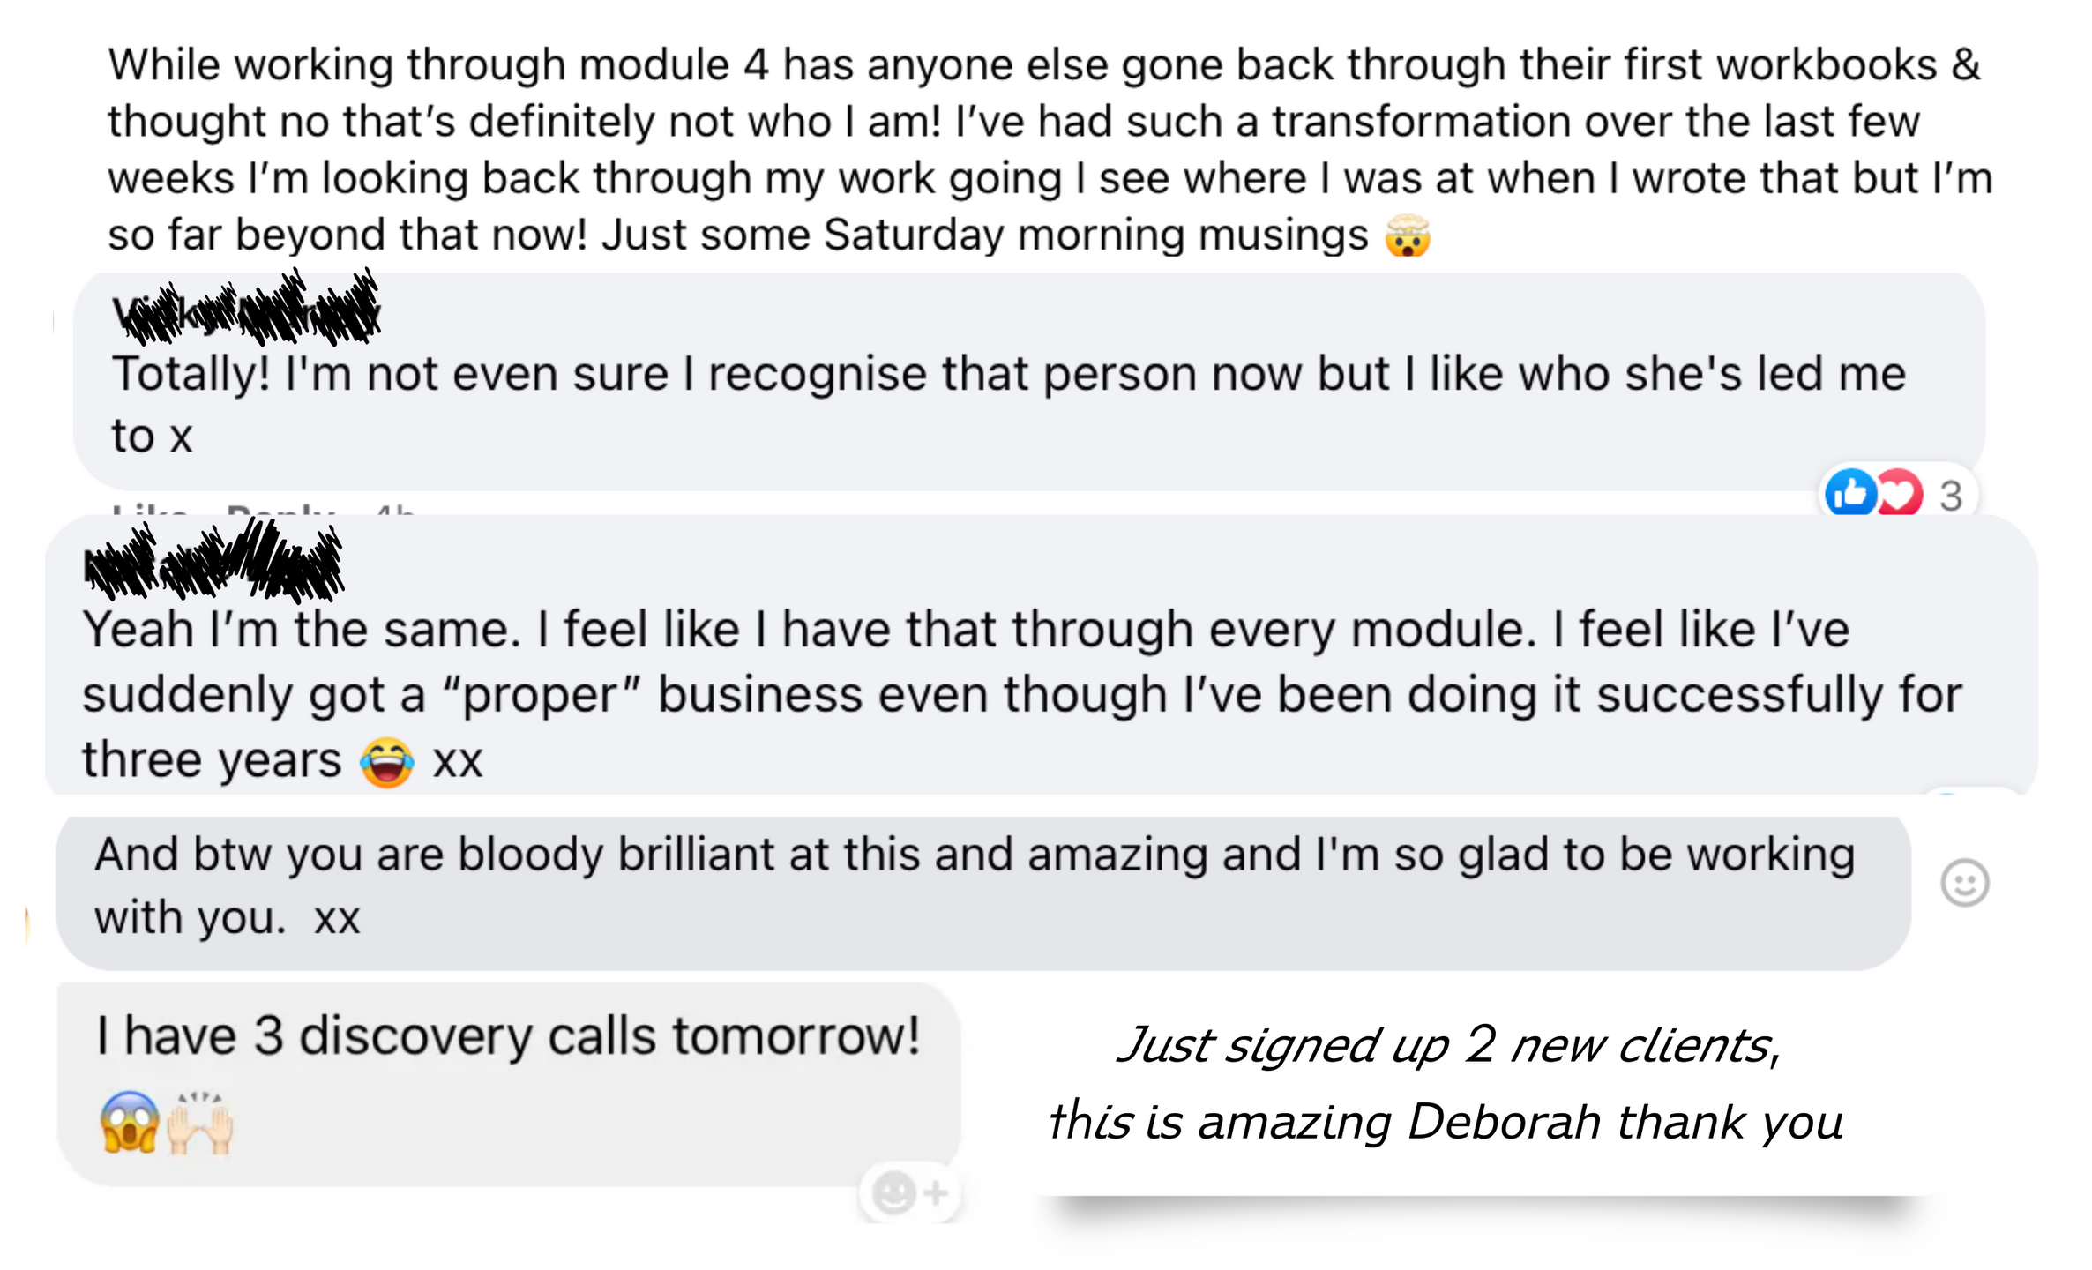Click the smiley react icon beside message

1964,883
